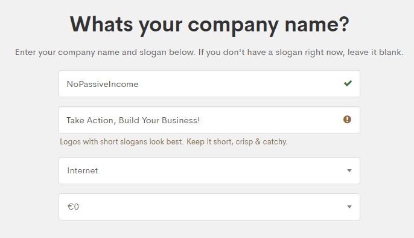Click the empty area inside the slogan field
414x238 pixels.
[x=269, y=120]
